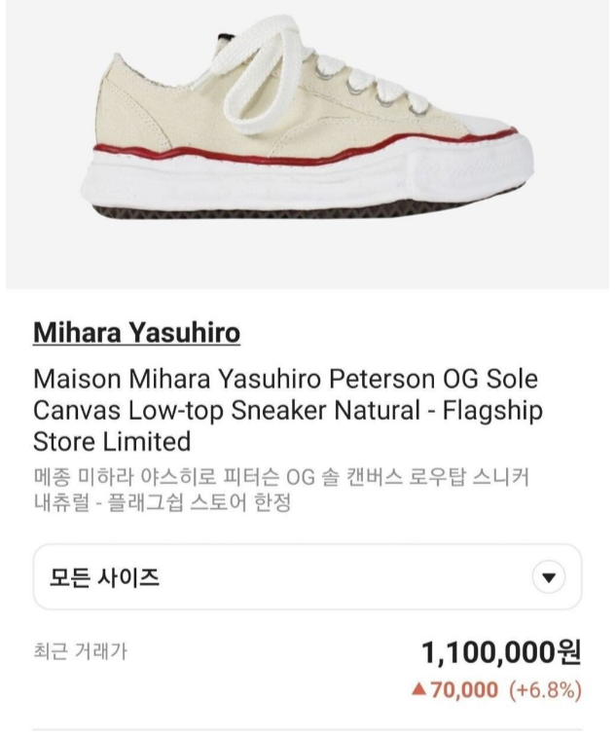This screenshot has width=616, height=736.
Task: Click the circular down-arrow icon in size selector
Action: [x=549, y=577]
